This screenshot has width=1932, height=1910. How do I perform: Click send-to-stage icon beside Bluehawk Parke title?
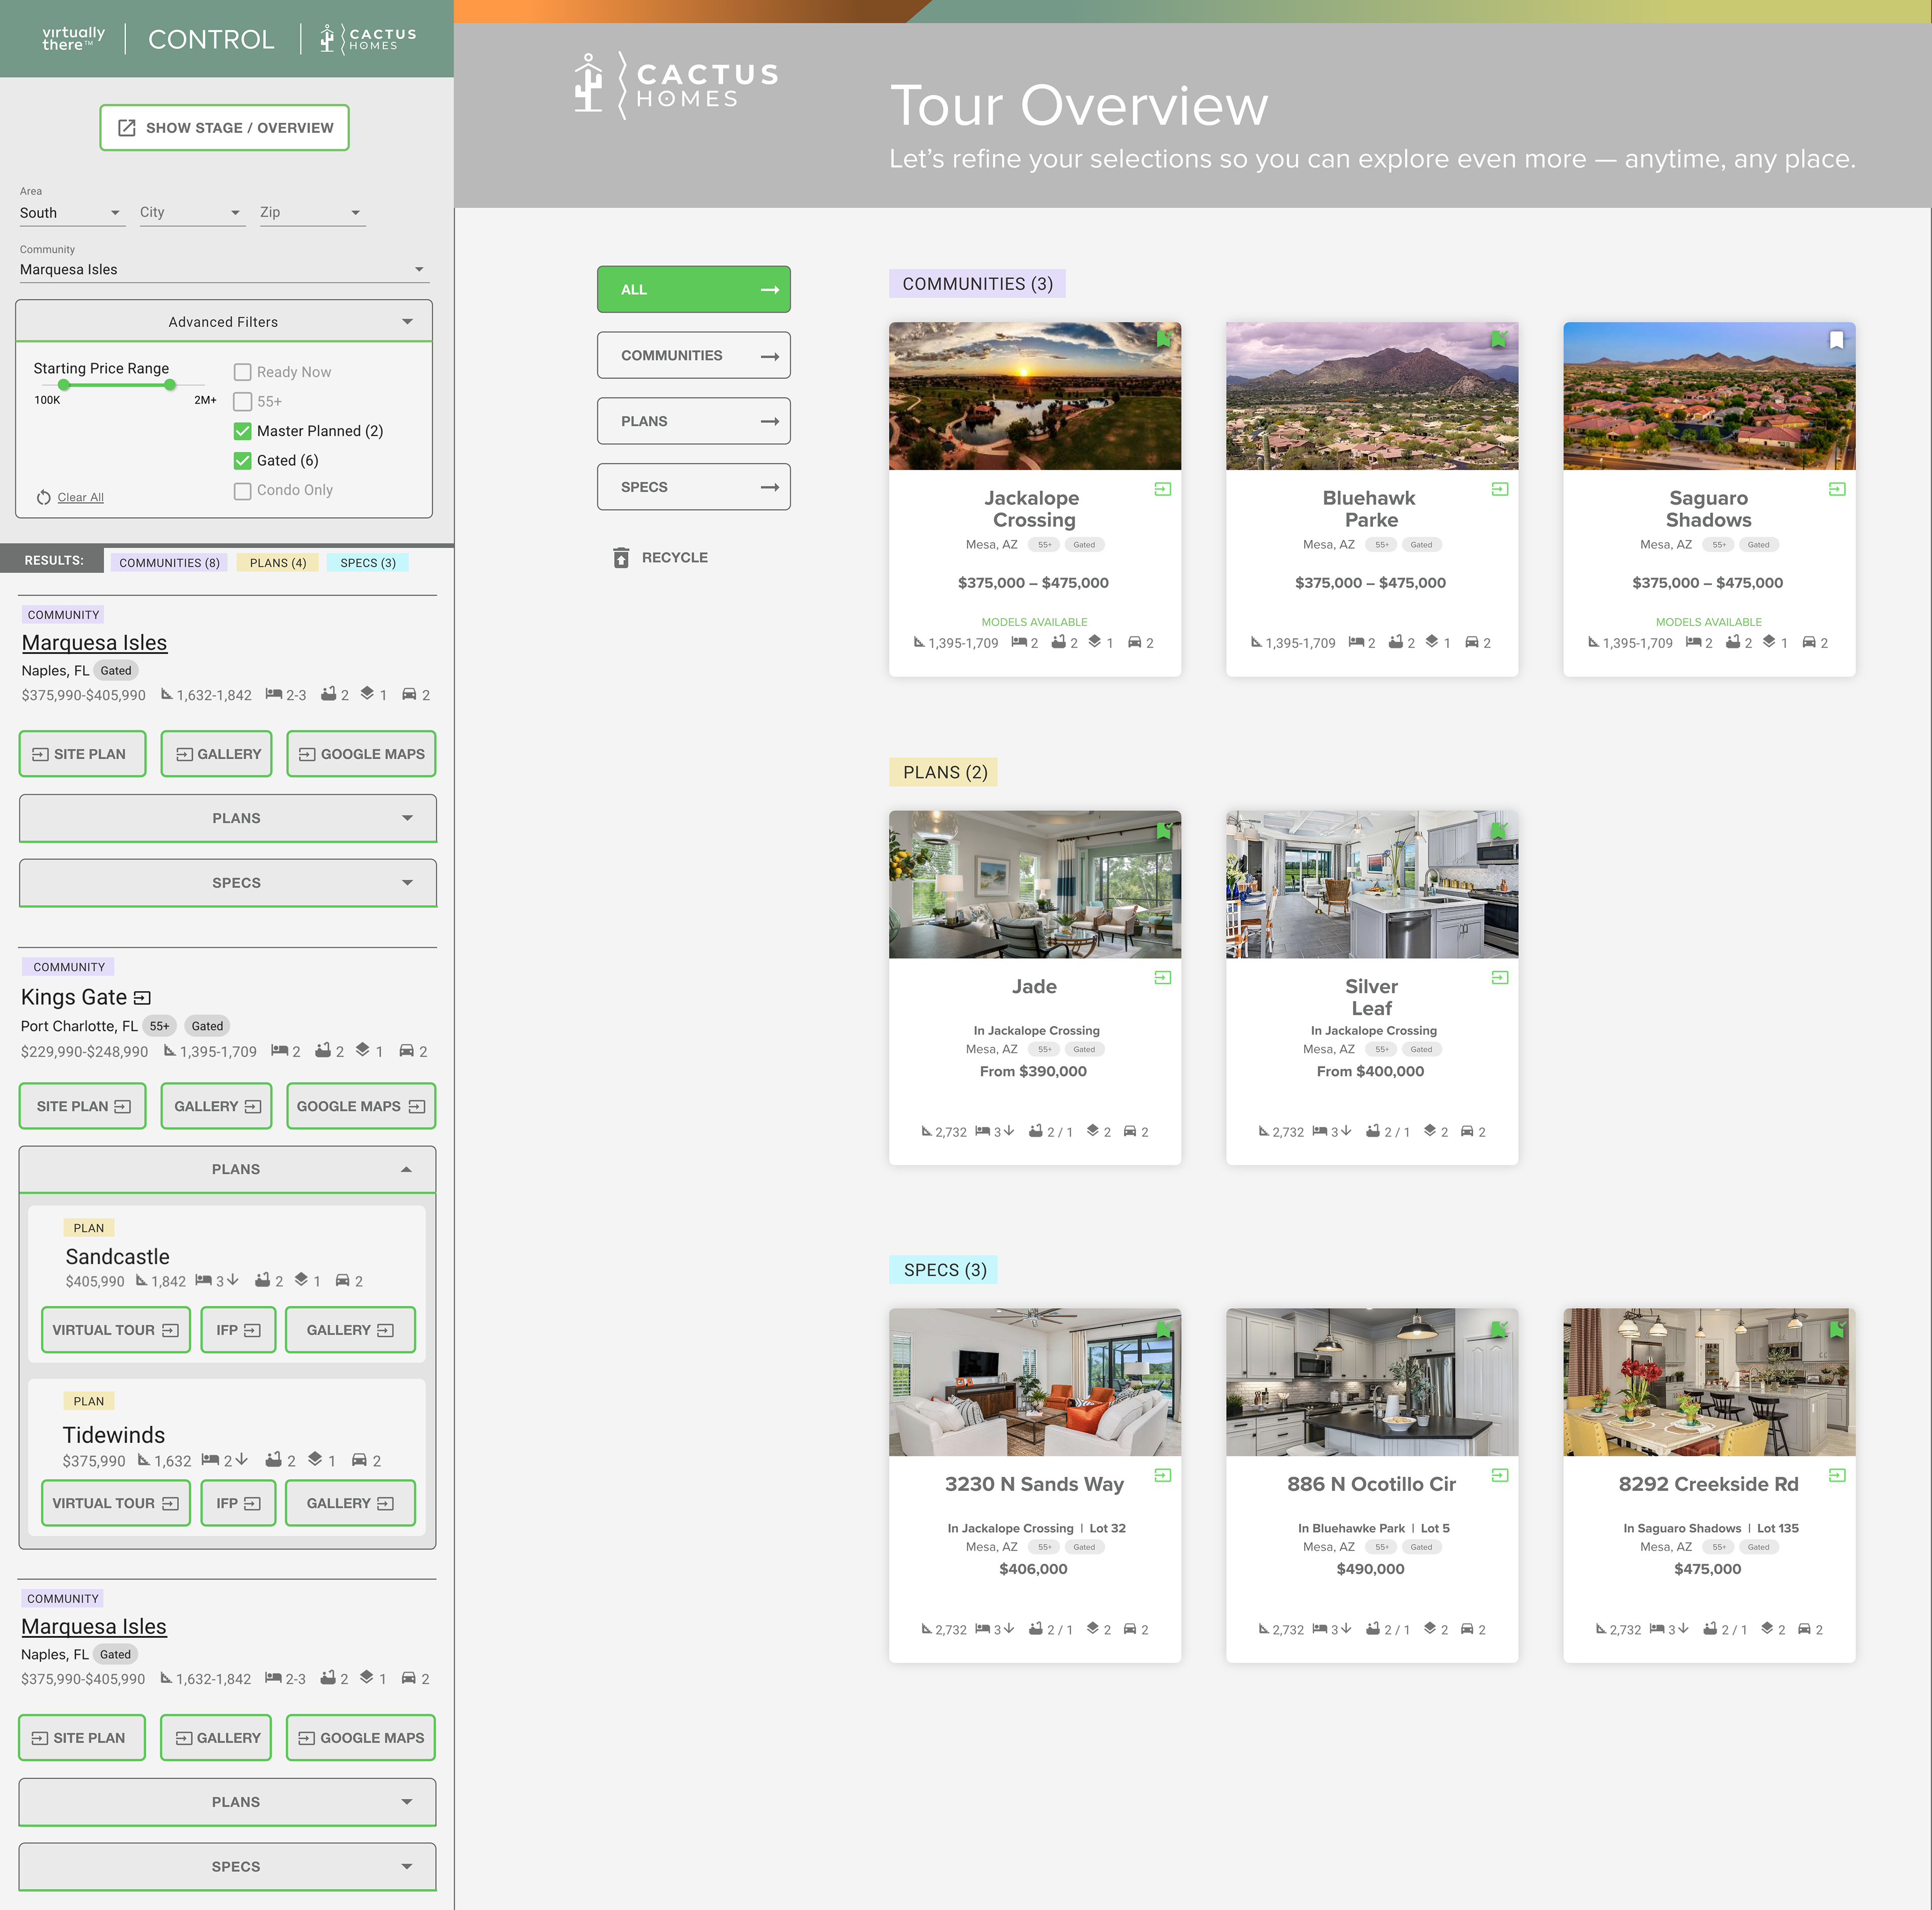click(1500, 489)
